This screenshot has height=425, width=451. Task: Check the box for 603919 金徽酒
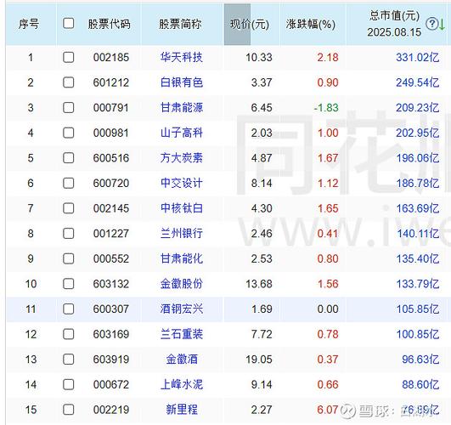[x=69, y=360]
